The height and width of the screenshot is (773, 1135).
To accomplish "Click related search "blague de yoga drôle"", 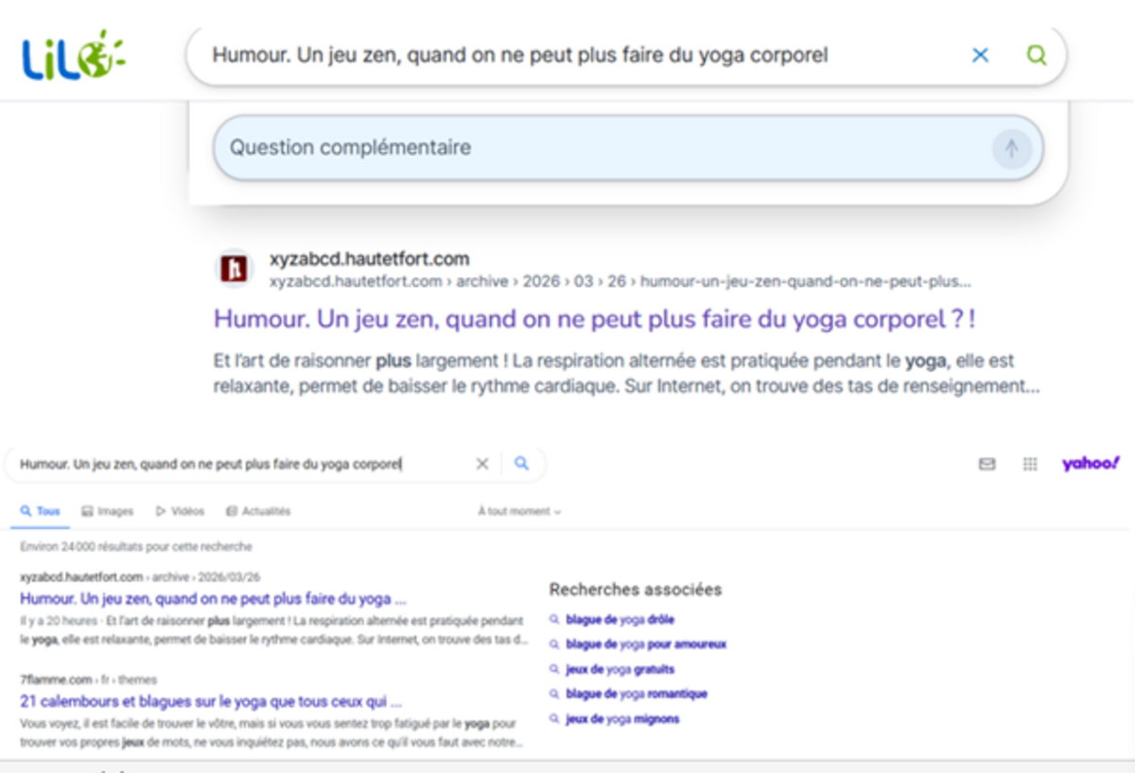I will (620, 620).
